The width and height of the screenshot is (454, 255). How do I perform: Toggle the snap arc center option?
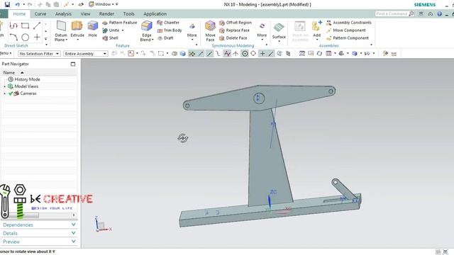245,54
